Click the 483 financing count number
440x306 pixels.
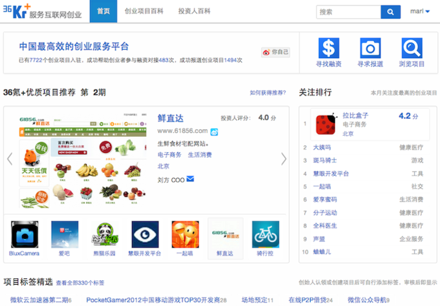coord(163,60)
